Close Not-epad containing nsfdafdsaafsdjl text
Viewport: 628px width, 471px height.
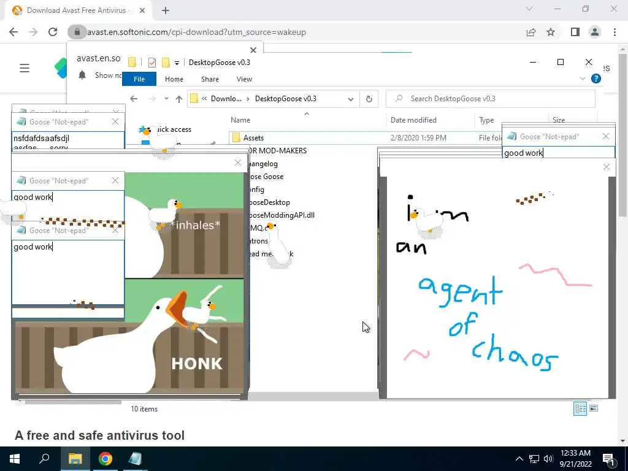[x=115, y=122]
